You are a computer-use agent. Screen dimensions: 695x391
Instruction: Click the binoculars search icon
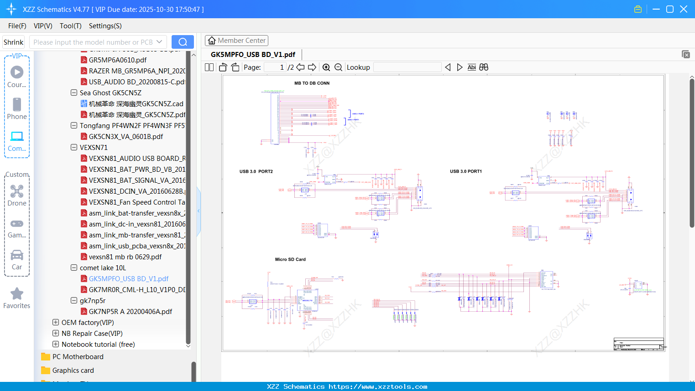[484, 67]
